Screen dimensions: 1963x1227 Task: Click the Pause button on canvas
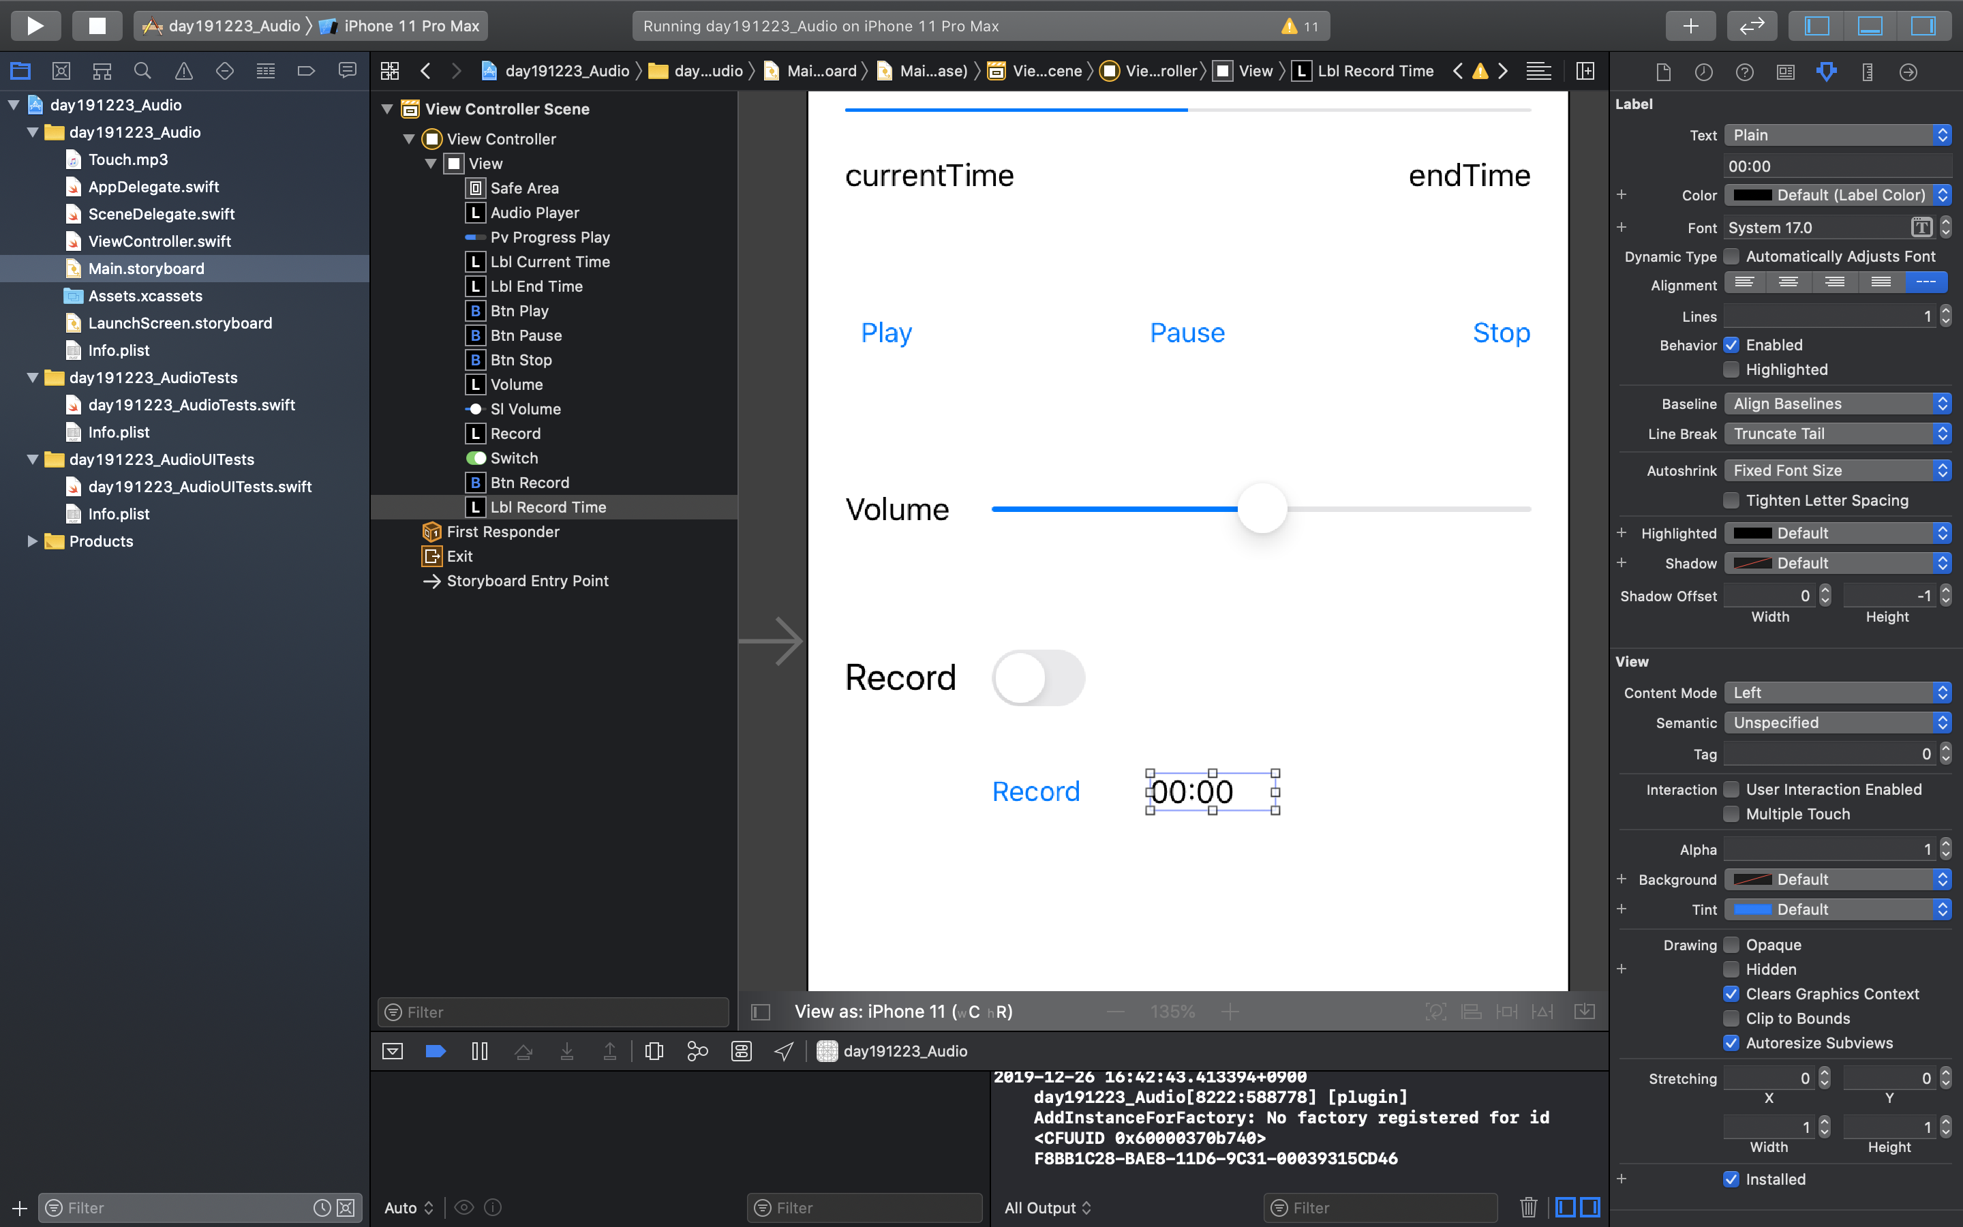coord(1187,333)
